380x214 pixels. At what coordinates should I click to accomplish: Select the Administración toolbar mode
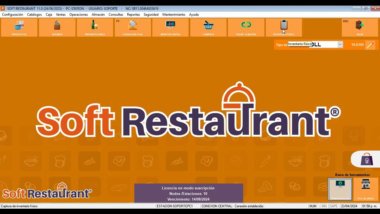pos(340,189)
